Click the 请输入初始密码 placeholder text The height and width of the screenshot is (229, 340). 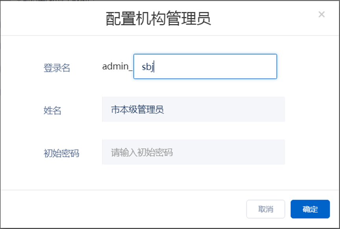coord(142,152)
